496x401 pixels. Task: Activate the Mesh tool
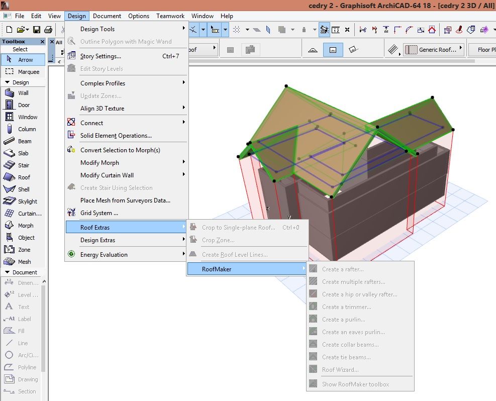(x=23, y=262)
